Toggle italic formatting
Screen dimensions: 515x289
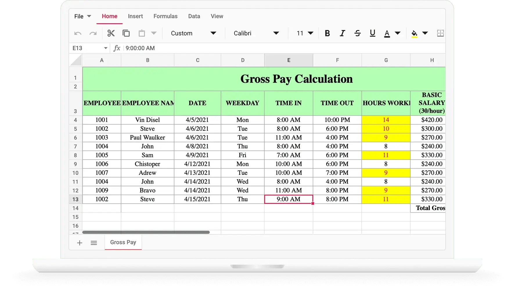[342, 33]
